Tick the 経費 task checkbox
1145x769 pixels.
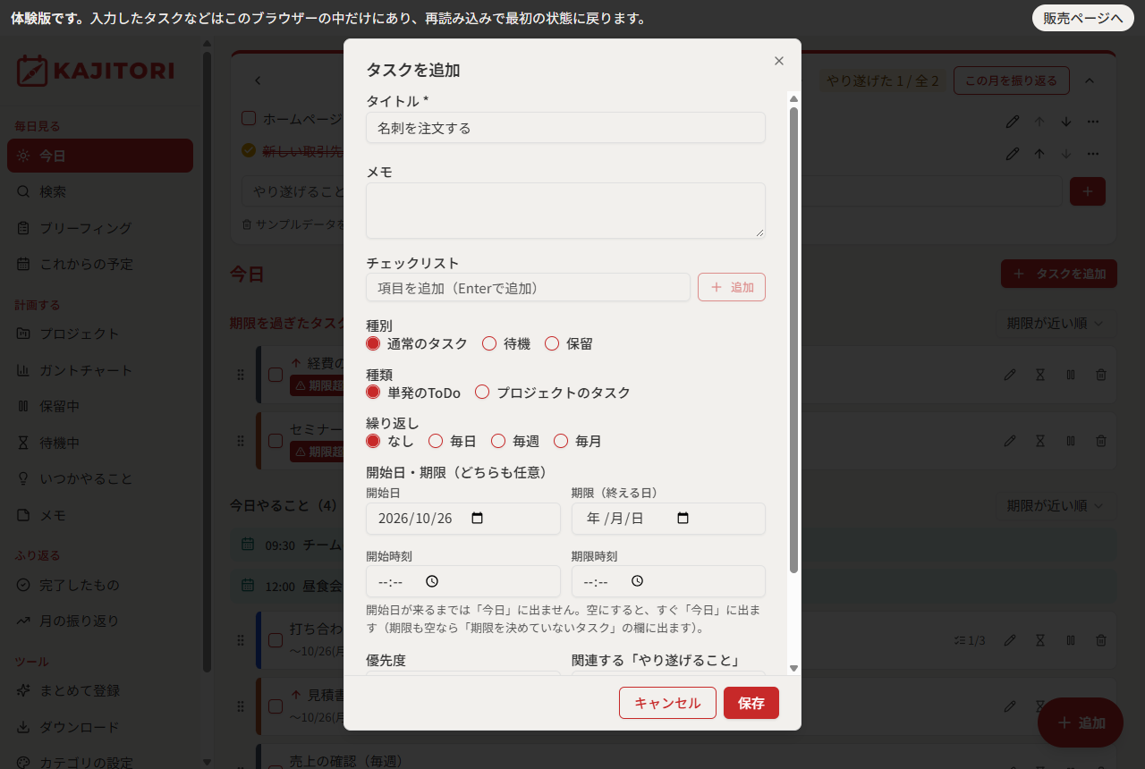(276, 376)
